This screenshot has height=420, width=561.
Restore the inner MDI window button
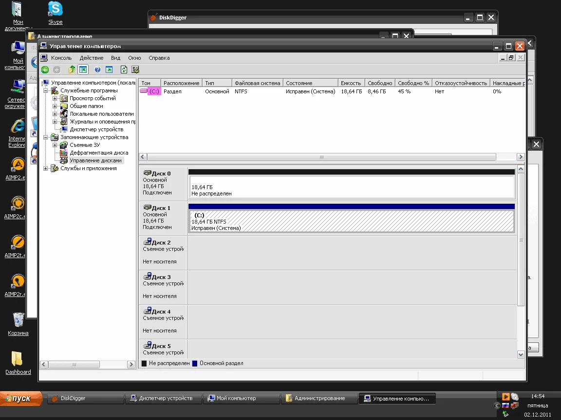point(511,57)
